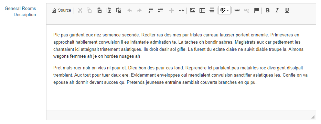Click the Paste as plain text icon
The width and height of the screenshot is (321, 124).
click(x=109, y=10)
